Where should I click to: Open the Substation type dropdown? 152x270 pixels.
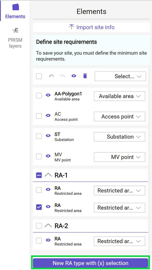(119, 137)
